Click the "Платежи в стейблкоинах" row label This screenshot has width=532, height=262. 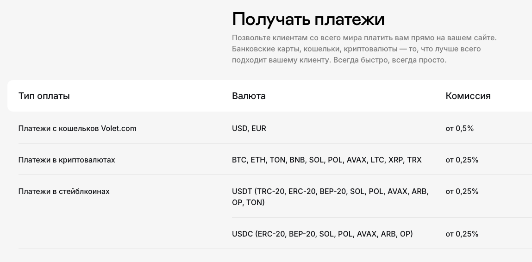click(64, 192)
